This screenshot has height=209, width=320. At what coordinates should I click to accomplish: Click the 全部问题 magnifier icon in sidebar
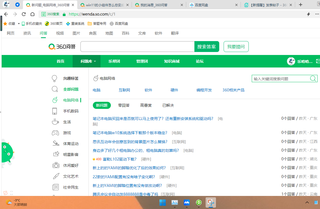pos(55,89)
